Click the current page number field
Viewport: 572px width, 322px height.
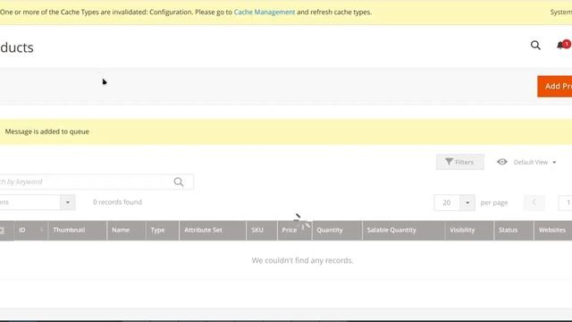click(x=565, y=203)
